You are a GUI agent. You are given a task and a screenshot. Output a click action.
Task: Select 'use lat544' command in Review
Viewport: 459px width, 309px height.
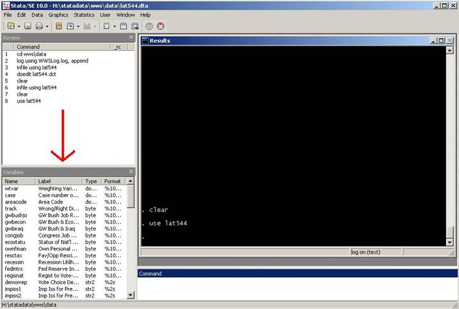[x=29, y=101]
